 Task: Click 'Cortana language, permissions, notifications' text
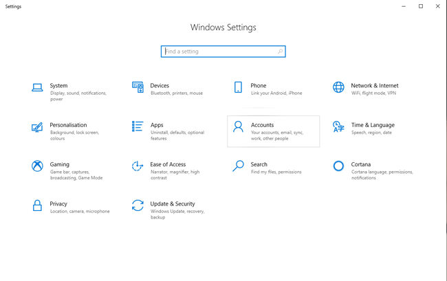click(x=382, y=175)
